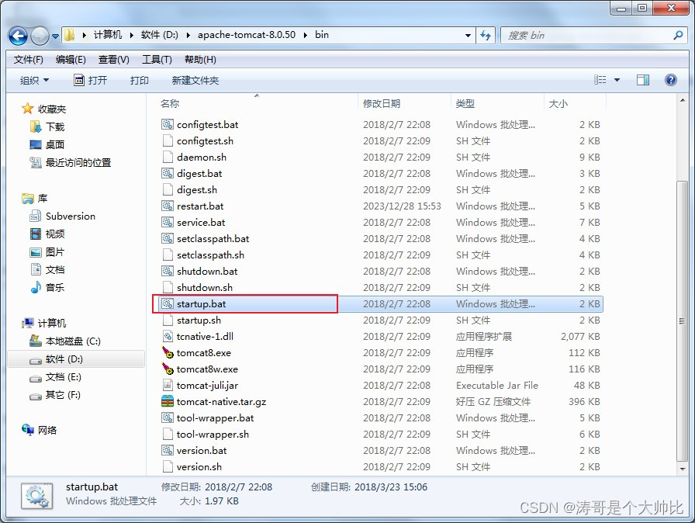Image resolution: width=695 pixels, height=523 pixels.
Task: Create folder with 新建文件夹
Action: click(x=195, y=80)
